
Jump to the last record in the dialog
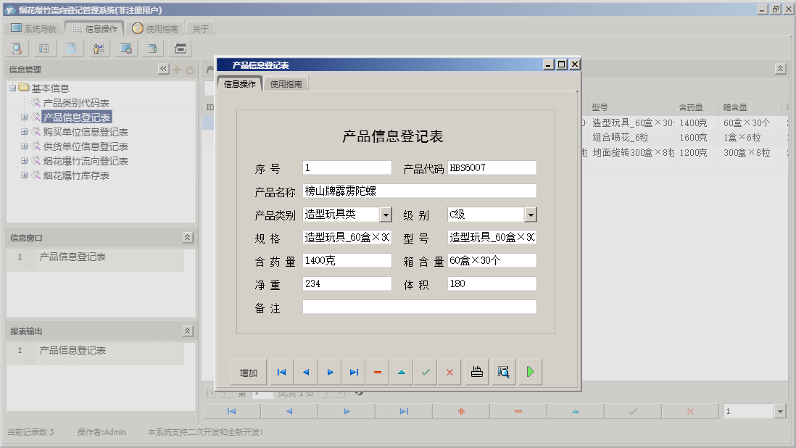[354, 371]
